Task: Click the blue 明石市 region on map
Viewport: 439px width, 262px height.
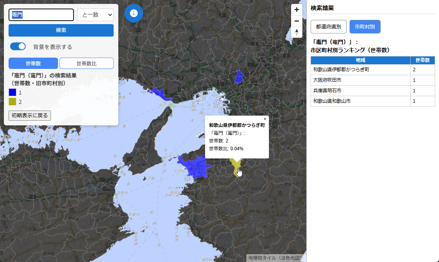Action: coord(161,94)
